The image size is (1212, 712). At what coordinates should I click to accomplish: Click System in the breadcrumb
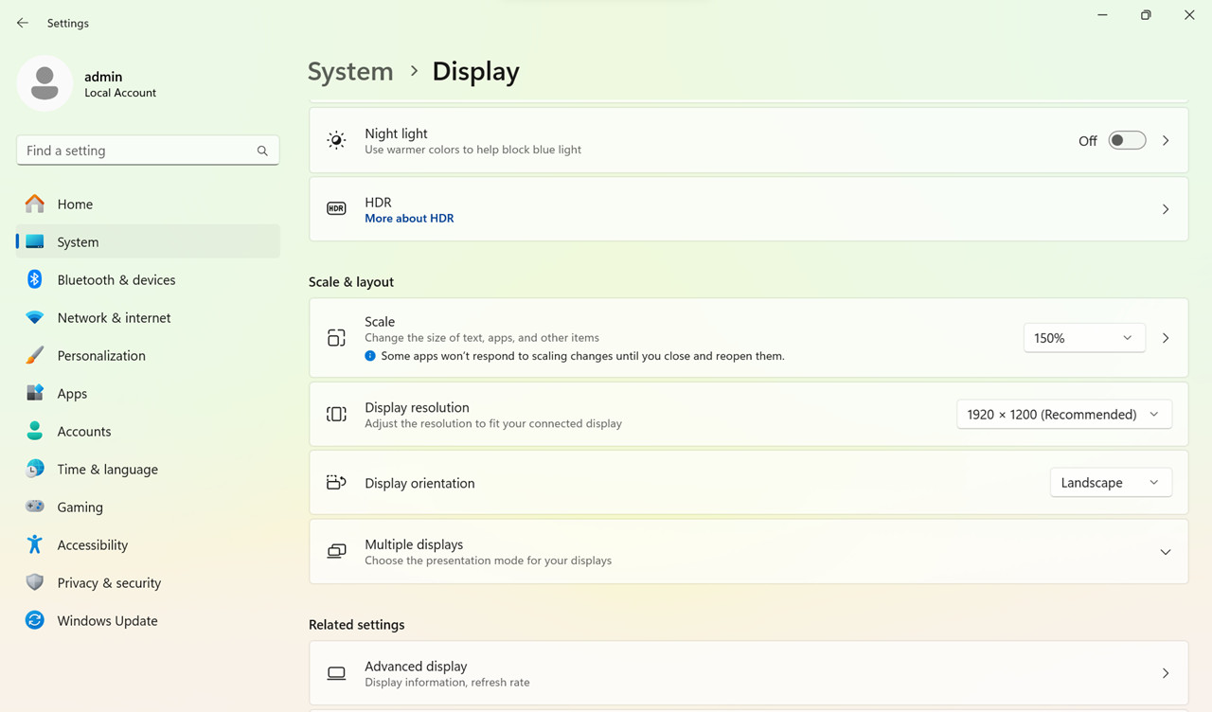350,71
